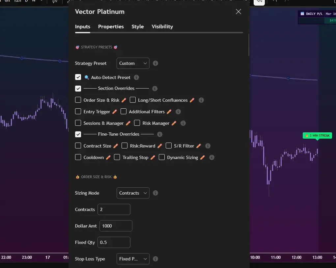
Task: Click info icon beside Fine-Tune Overrides
Action: pos(160,134)
